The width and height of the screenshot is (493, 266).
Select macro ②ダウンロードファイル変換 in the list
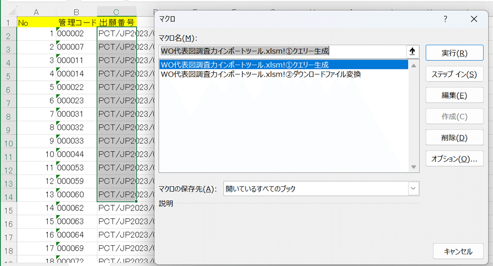point(283,74)
